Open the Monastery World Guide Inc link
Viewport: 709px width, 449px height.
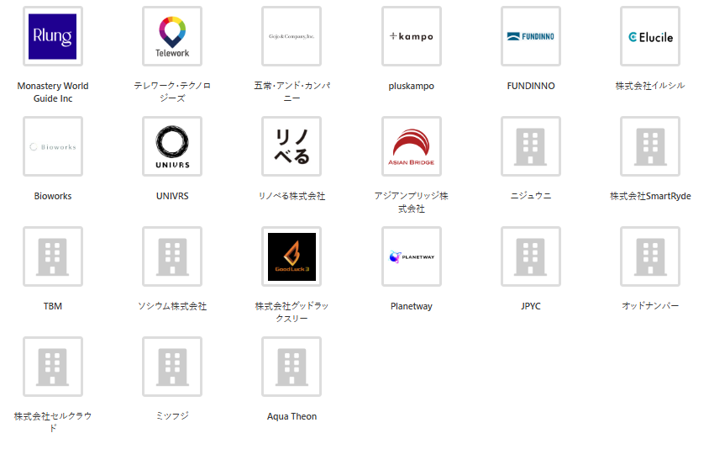click(52, 92)
